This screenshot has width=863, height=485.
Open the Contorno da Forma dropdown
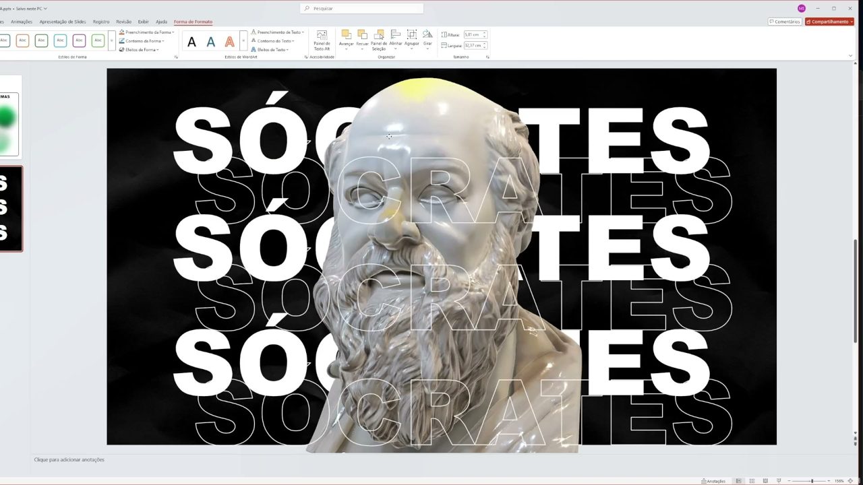[142, 40]
